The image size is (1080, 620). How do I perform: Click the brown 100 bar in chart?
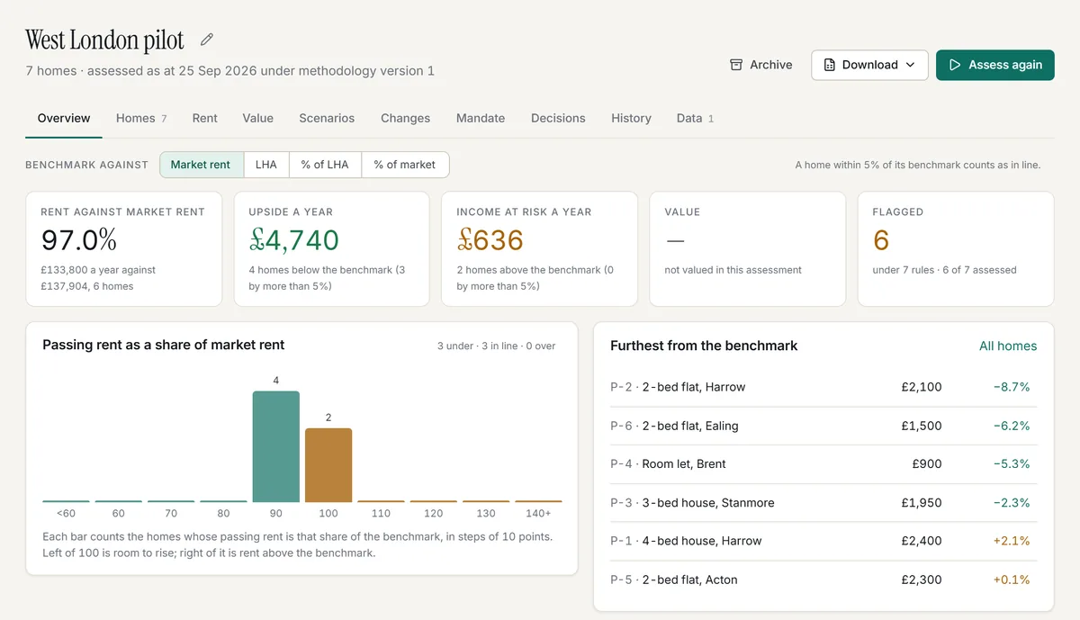(328, 465)
